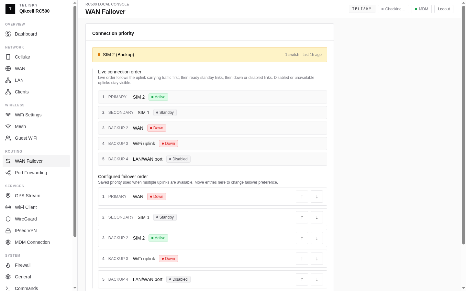Image resolution: width=466 pixels, height=291 pixels.
Task: Click the Telisky T logo
Action: [x=10, y=9]
